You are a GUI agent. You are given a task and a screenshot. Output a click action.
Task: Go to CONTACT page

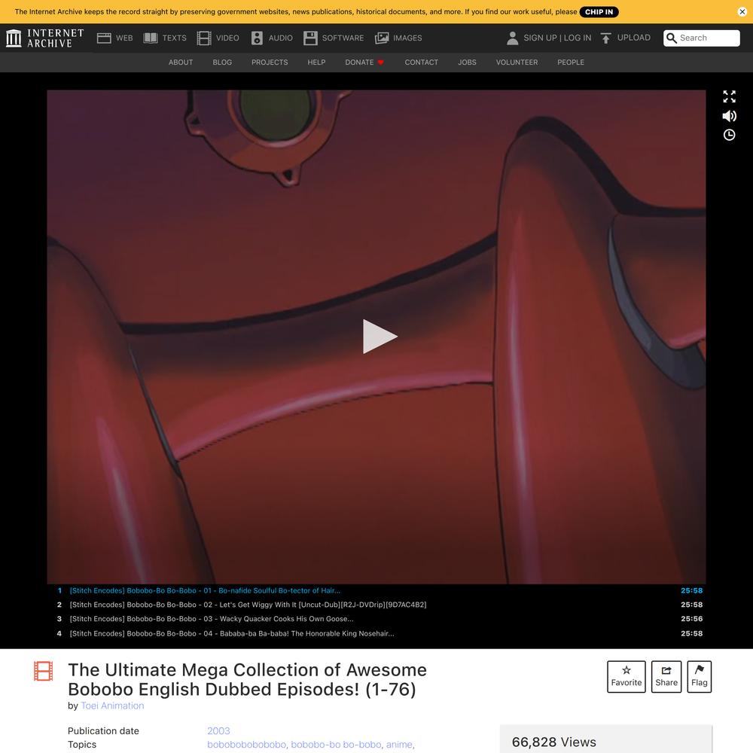[x=421, y=62]
